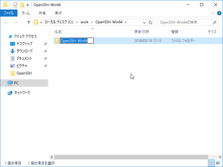
Task: Click the horizontal scrollbar right arrow
Action: coord(220,157)
